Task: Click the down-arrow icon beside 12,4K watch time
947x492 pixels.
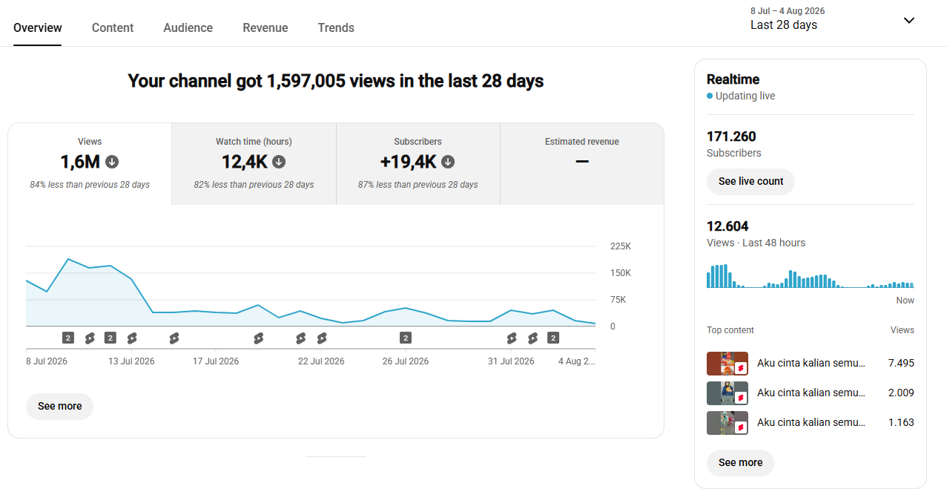Action: [279, 162]
